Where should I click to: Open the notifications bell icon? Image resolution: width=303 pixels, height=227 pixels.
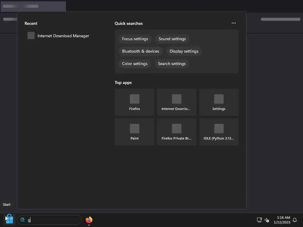click(x=295, y=220)
